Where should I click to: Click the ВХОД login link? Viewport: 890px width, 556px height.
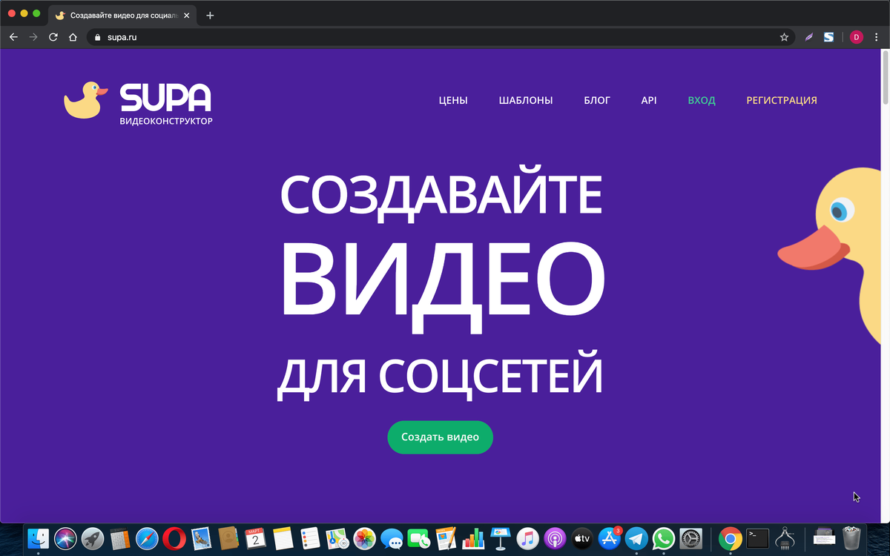702,100
